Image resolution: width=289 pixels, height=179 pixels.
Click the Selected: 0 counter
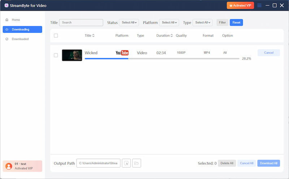[x=207, y=163]
